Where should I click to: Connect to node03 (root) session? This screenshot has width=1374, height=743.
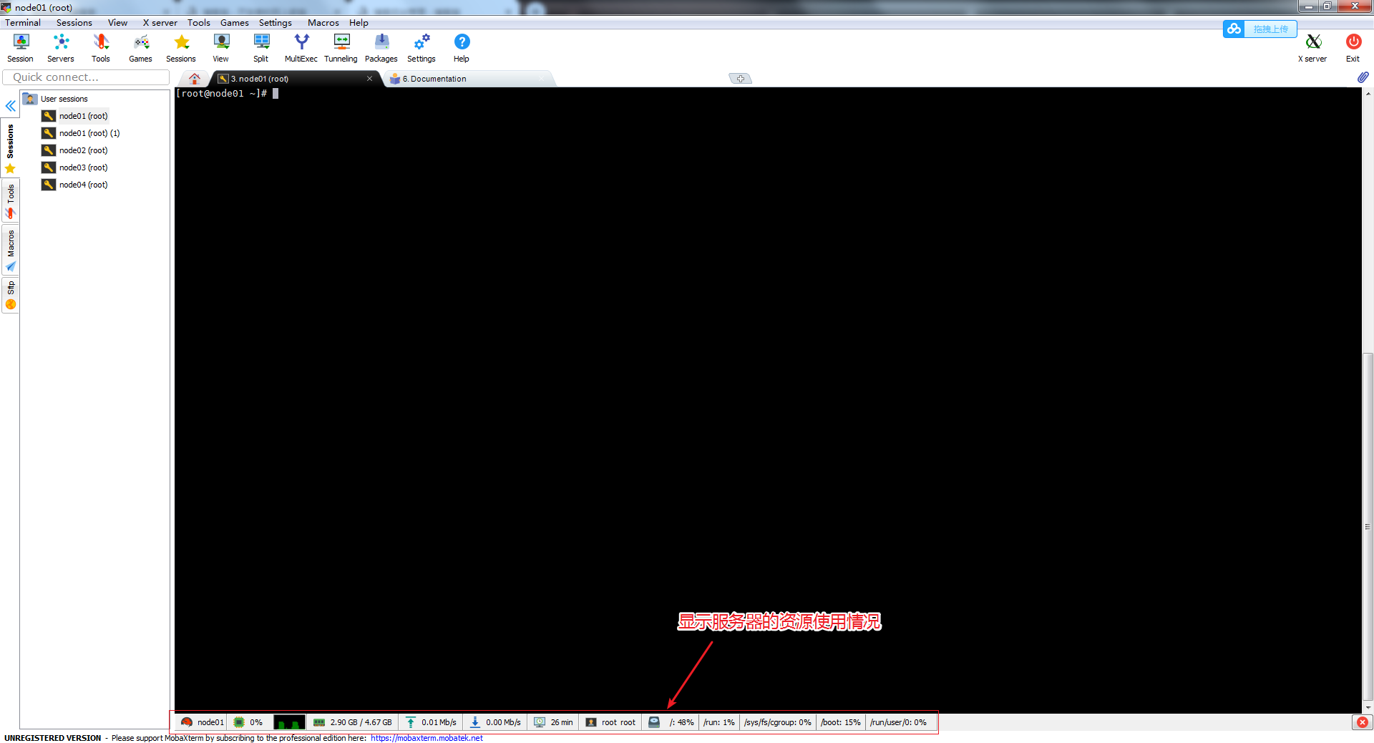pyautogui.click(x=82, y=167)
